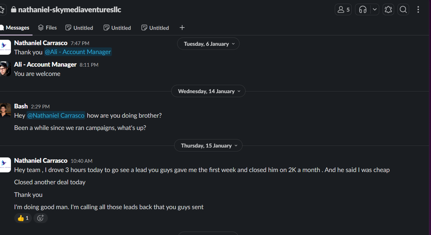
Task: Start a huddle with headphones icon
Action: 363,10
